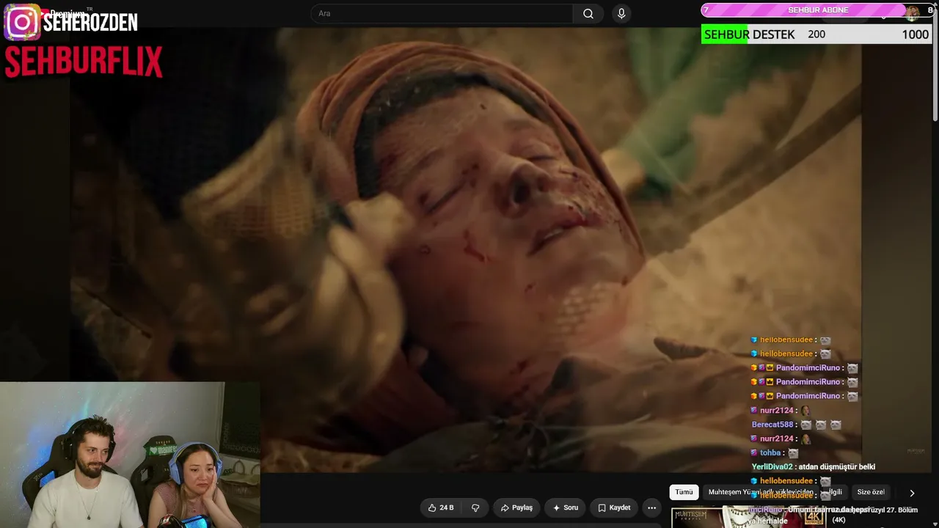The height and width of the screenshot is (528, 939).
Task: Open the Soru ask button
Action: point(565,507)
